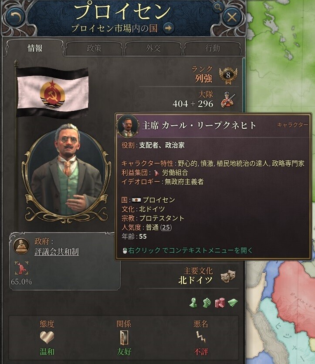Click the red coin stack icon

pos(220,303)
